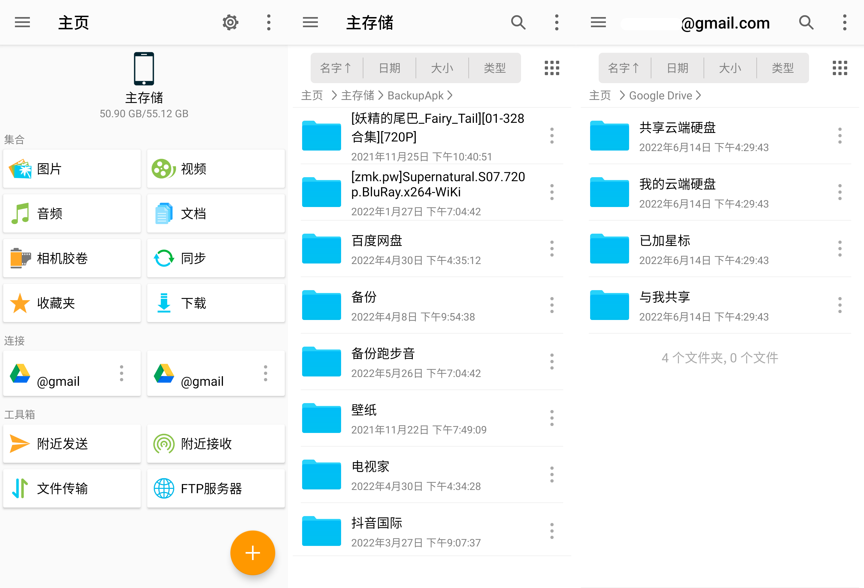Toggle 名字 sort order in 主存储 panel
864x588 pixels.
coord(336,68)
